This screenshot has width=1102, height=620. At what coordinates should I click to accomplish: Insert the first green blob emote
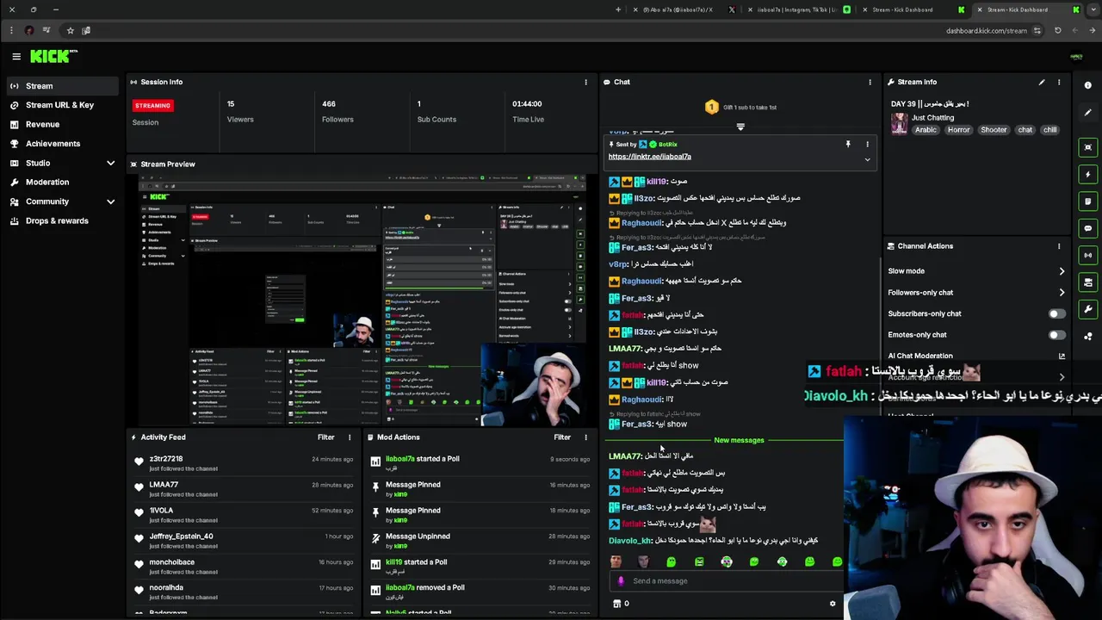[671, 562]
